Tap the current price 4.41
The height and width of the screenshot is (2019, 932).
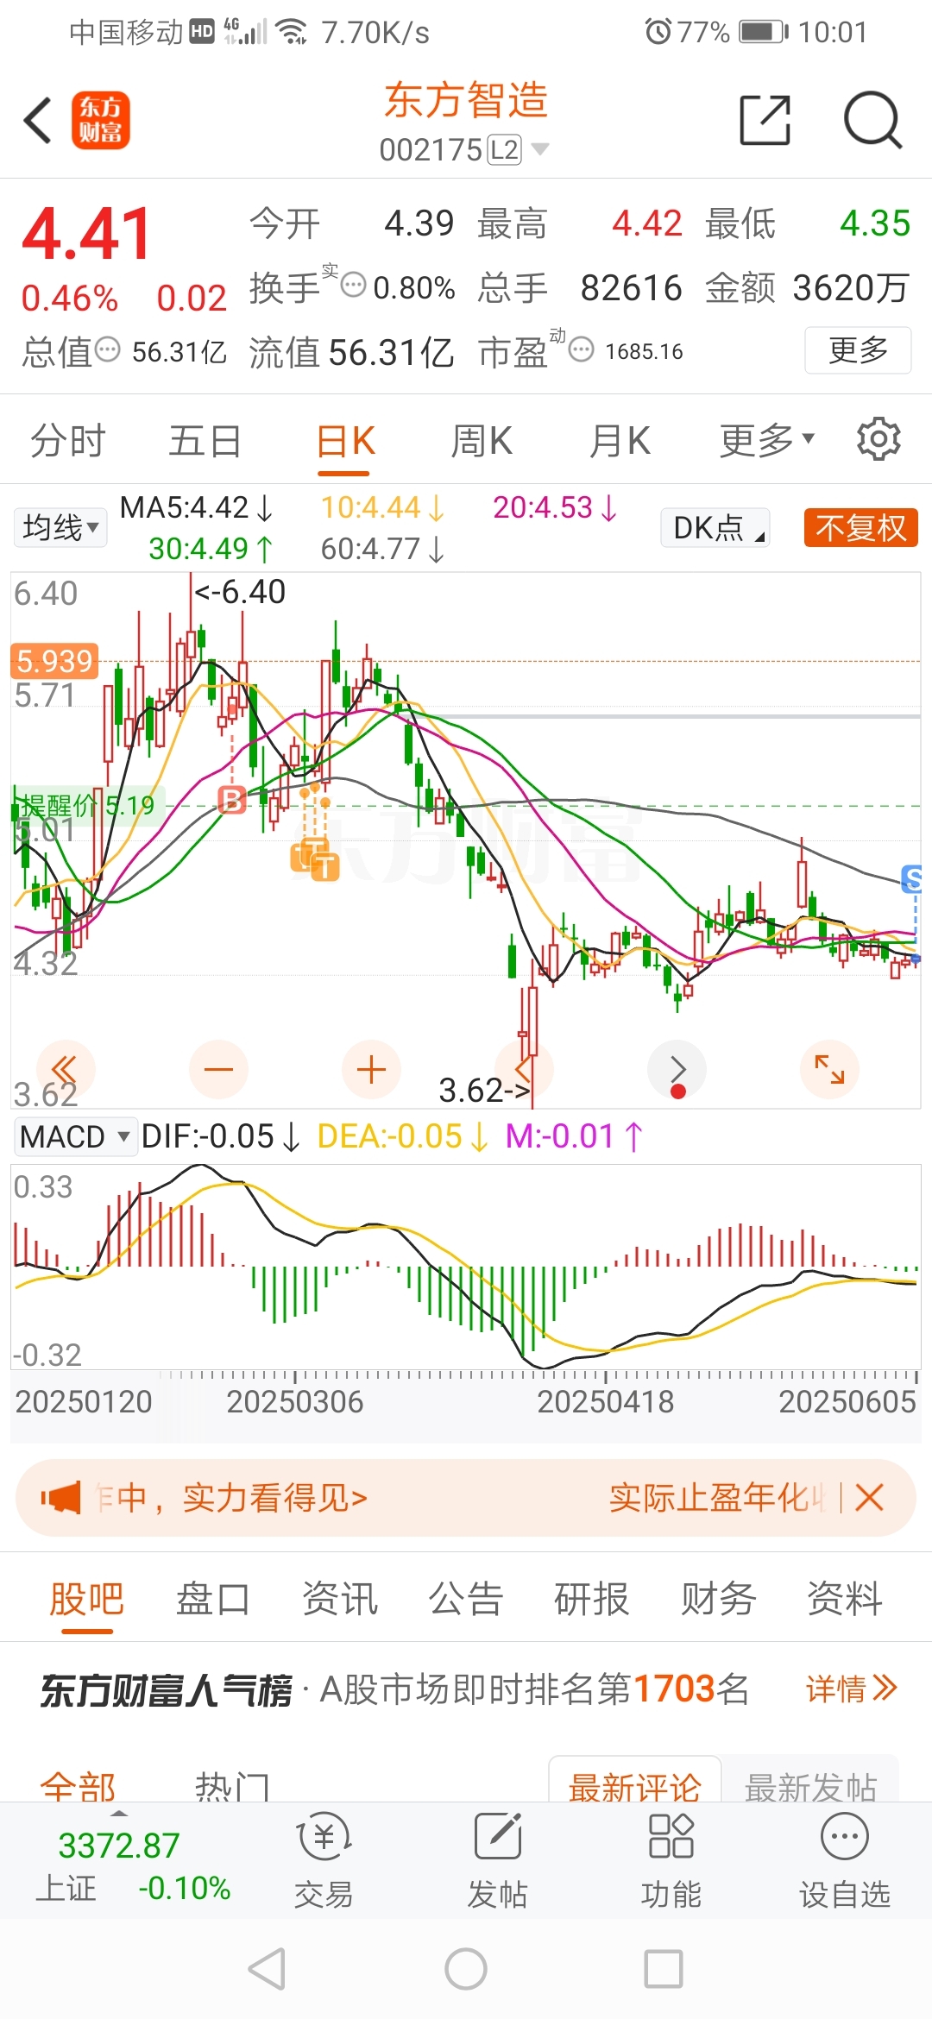[x=86, y=234]
